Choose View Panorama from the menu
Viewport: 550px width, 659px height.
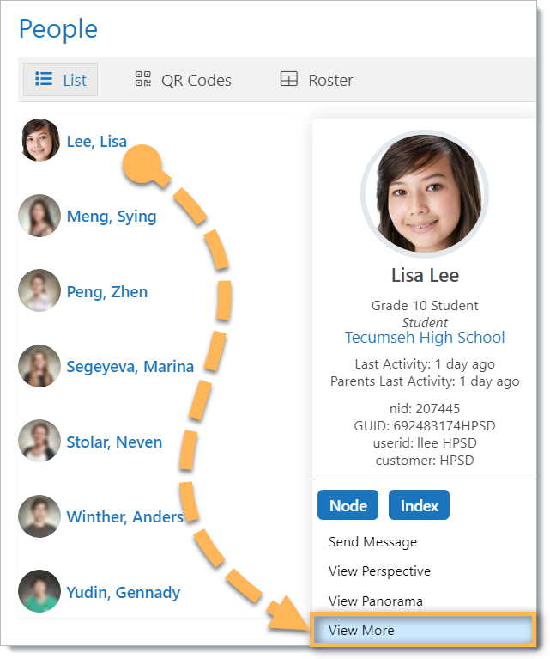[376, 601]
